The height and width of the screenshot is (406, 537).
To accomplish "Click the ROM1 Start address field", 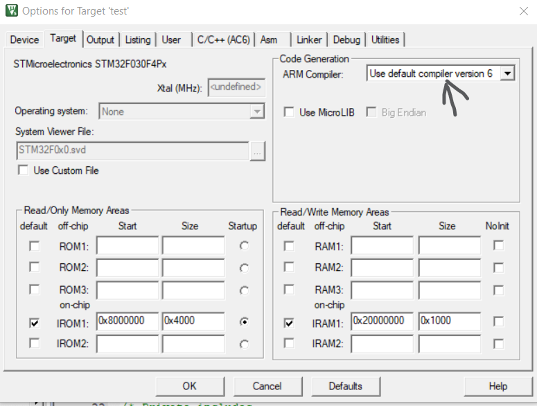I will point(127,245).
